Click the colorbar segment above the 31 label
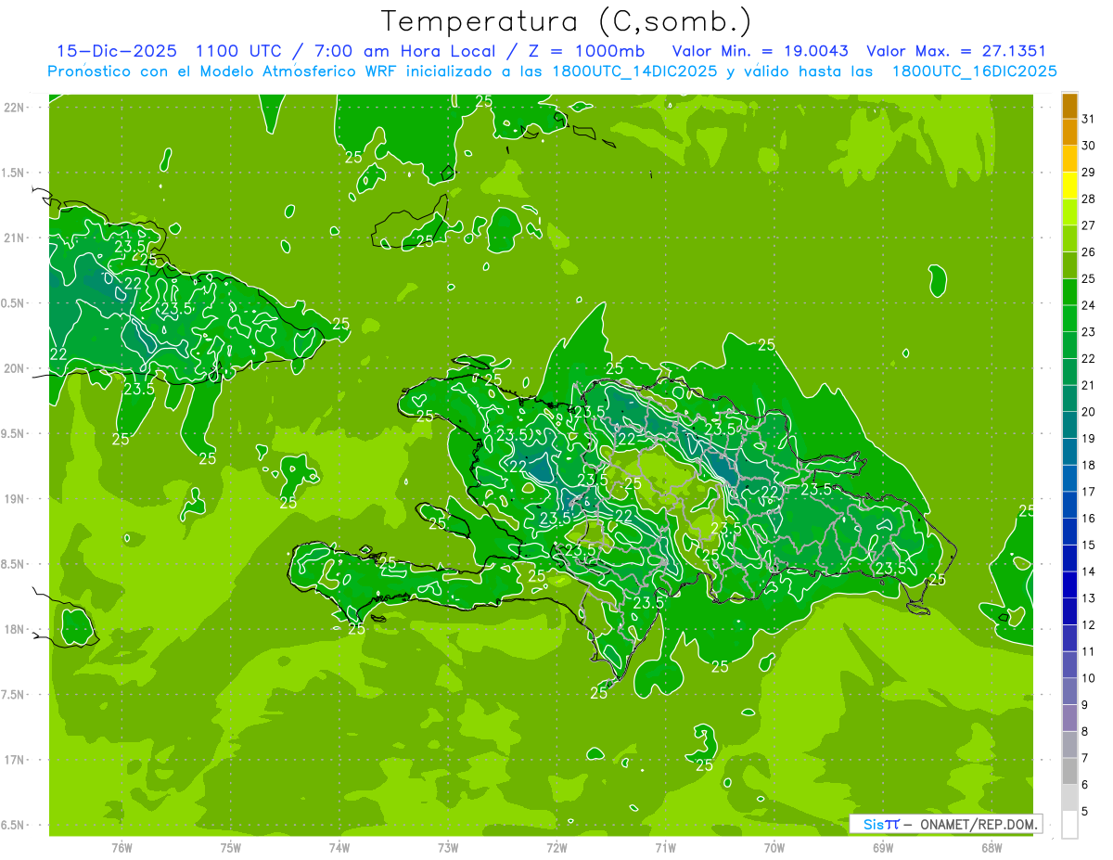The height and width of the screenshot is (860, 1113). pyautogui.click(x=1069, y=106)
